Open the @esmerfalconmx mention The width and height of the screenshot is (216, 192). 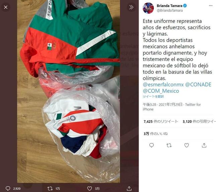[163, 84]
